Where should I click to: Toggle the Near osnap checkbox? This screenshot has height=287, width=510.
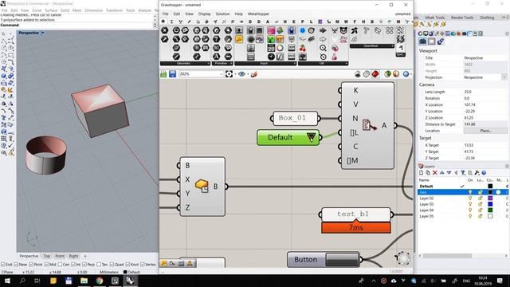tap(16, 265)
